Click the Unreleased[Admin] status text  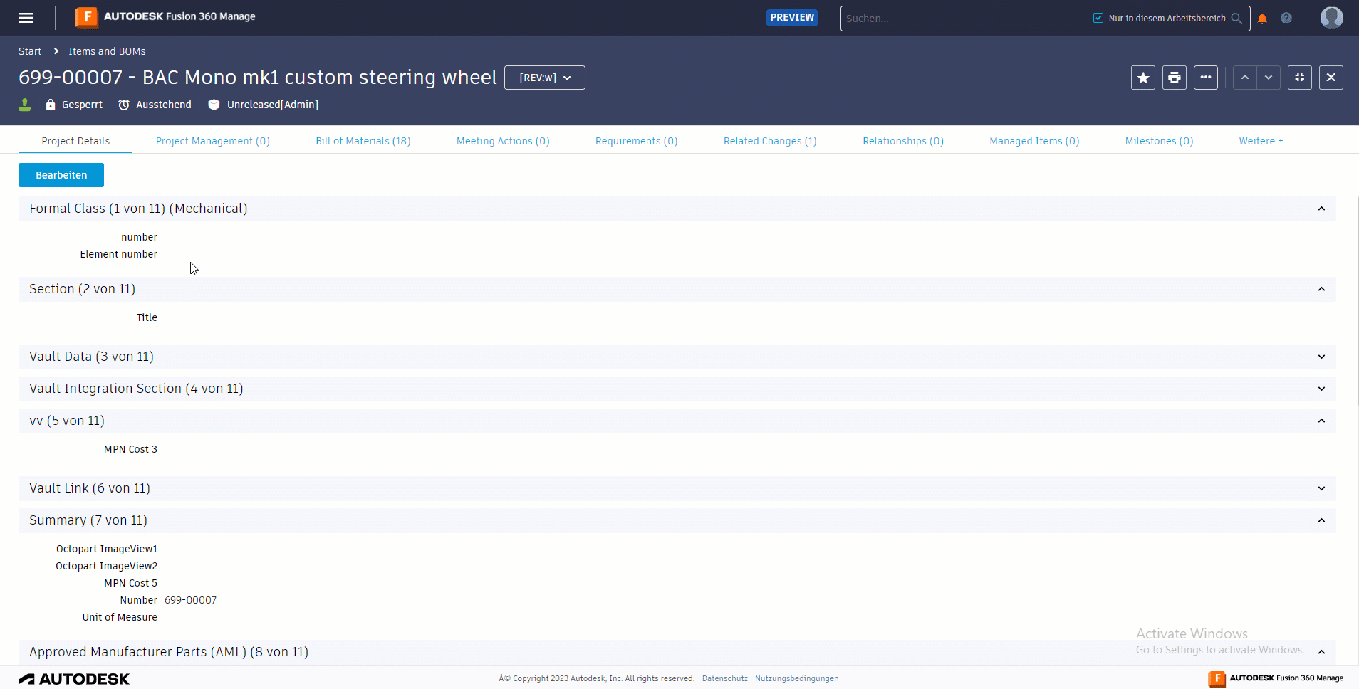(273, 105)
